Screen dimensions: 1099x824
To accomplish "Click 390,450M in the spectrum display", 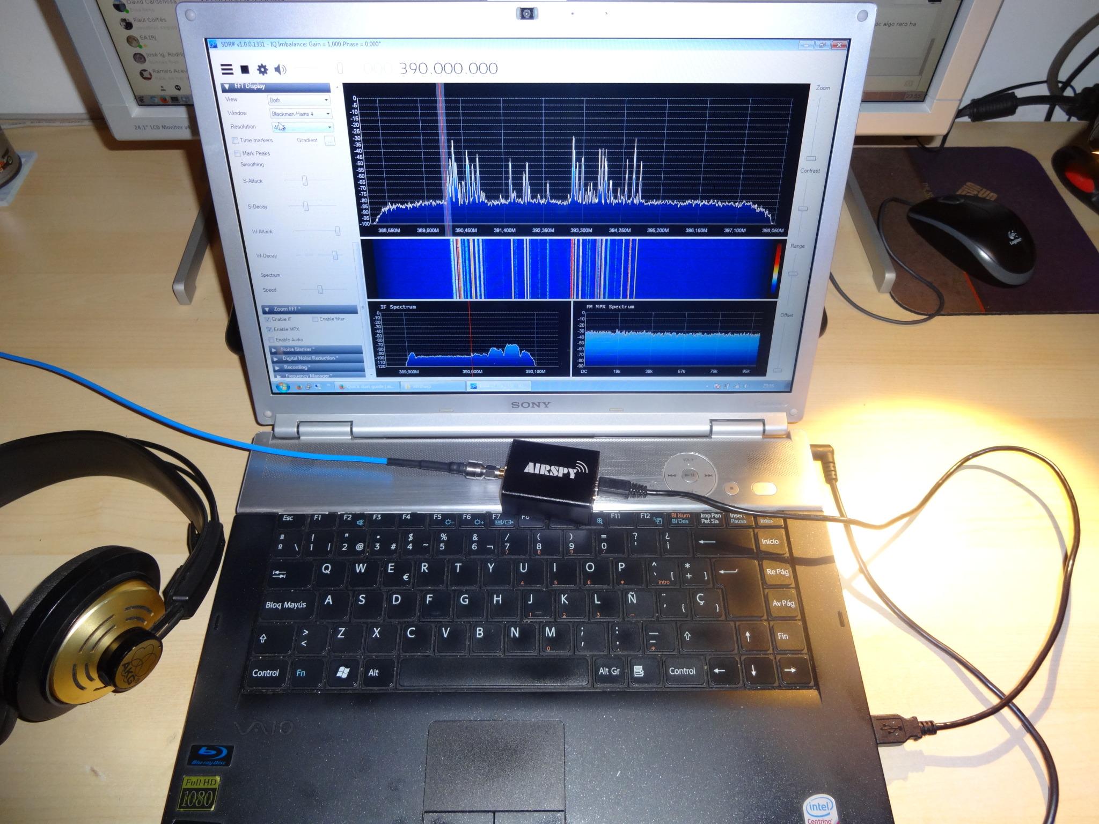I will (x=466, y=230).
